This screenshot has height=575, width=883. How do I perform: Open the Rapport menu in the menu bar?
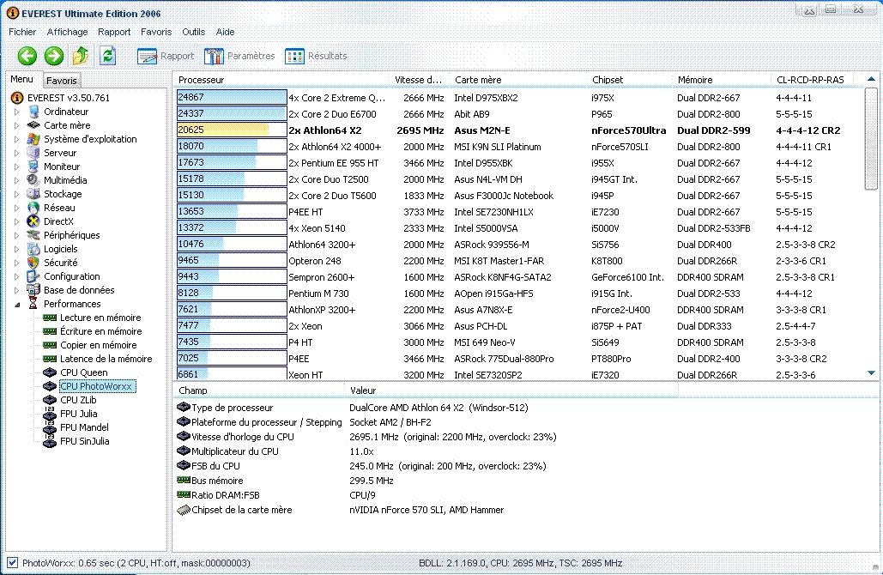[x=114, y=32]
